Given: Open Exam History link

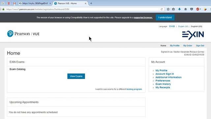Looking at the screenshot, I should 163,84.
